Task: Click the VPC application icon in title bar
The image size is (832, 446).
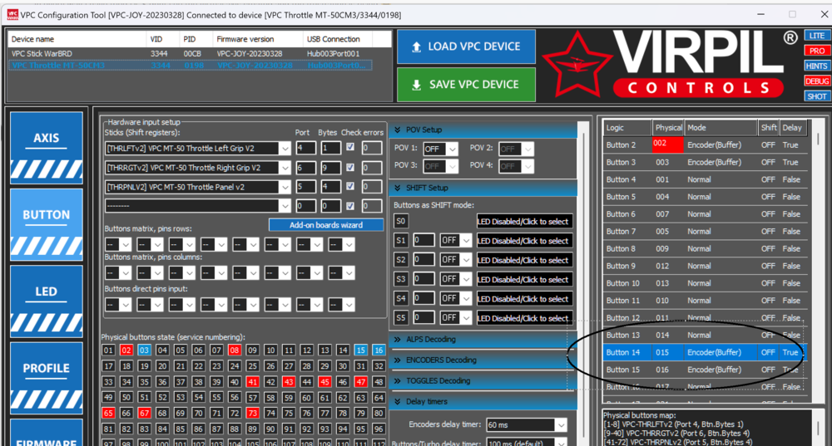Action: click(x=12, y=15)
